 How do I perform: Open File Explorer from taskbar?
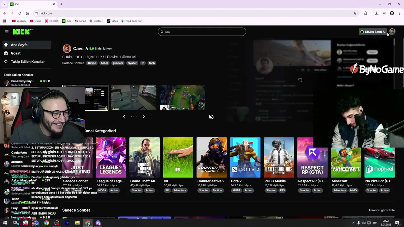tap(77, 223)
